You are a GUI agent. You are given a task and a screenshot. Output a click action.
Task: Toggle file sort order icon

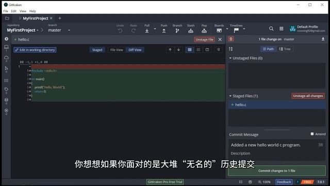(x=230, y=49)
